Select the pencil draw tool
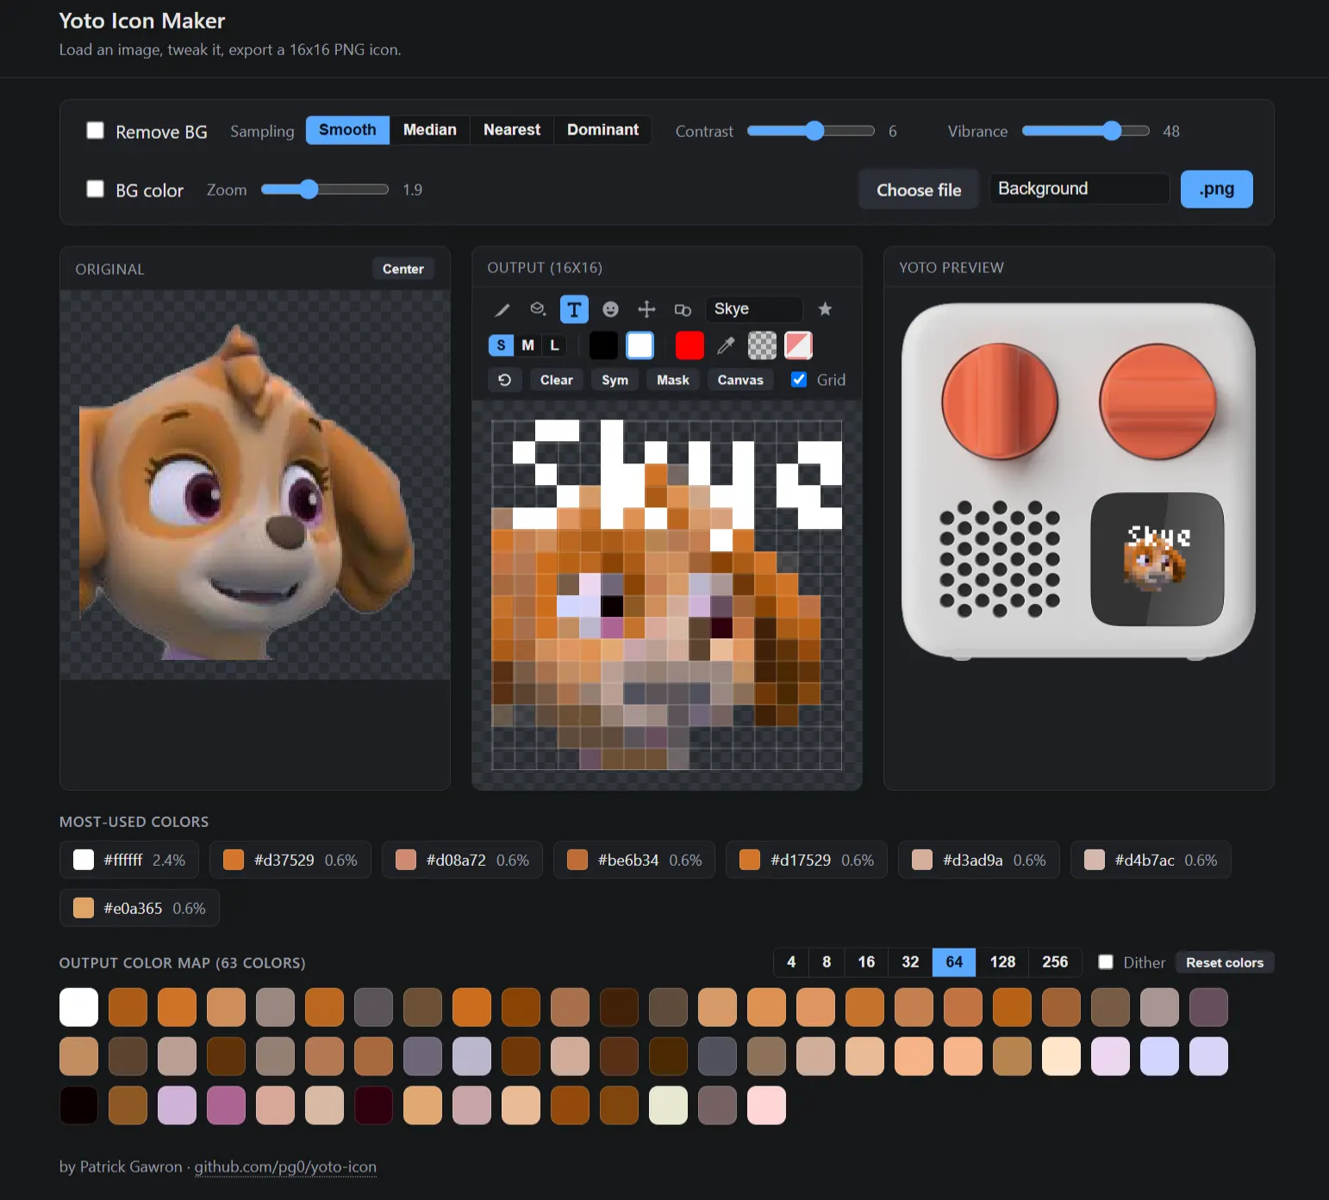This screenshot has width=1329, height=1200. [502, 309]
